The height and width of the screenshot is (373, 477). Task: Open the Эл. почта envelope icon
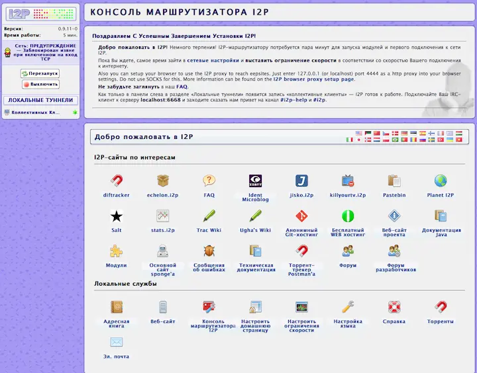pos(116,342)
